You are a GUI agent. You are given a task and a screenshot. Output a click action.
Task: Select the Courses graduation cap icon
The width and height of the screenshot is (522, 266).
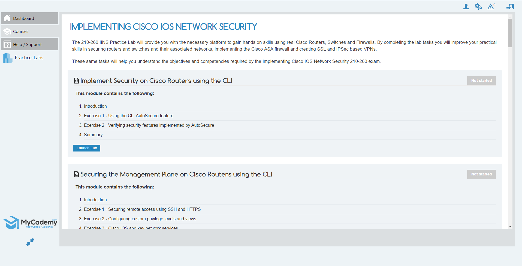coord(7,31)
